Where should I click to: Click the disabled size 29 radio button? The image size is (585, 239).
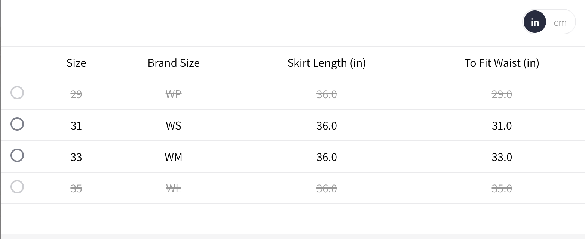pos(17,93)
